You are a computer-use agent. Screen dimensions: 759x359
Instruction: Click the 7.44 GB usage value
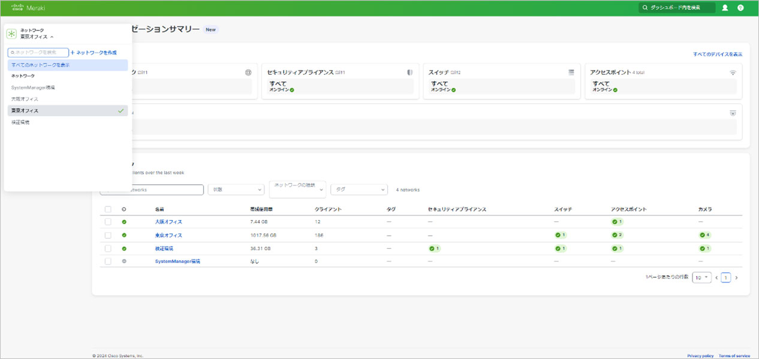[x=259, y=222]
